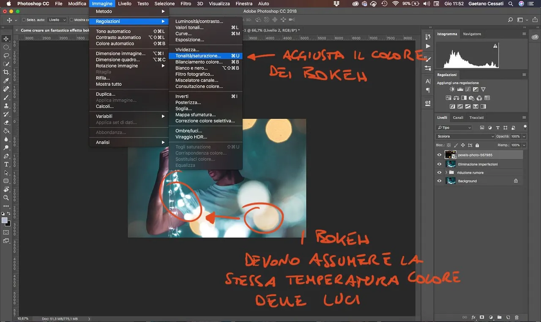Click the layer effects fx icon

(x=474, y=317)
